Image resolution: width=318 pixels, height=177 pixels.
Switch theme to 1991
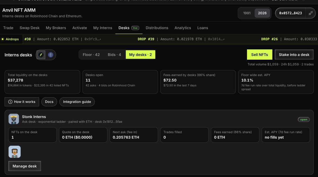point(247,13)
